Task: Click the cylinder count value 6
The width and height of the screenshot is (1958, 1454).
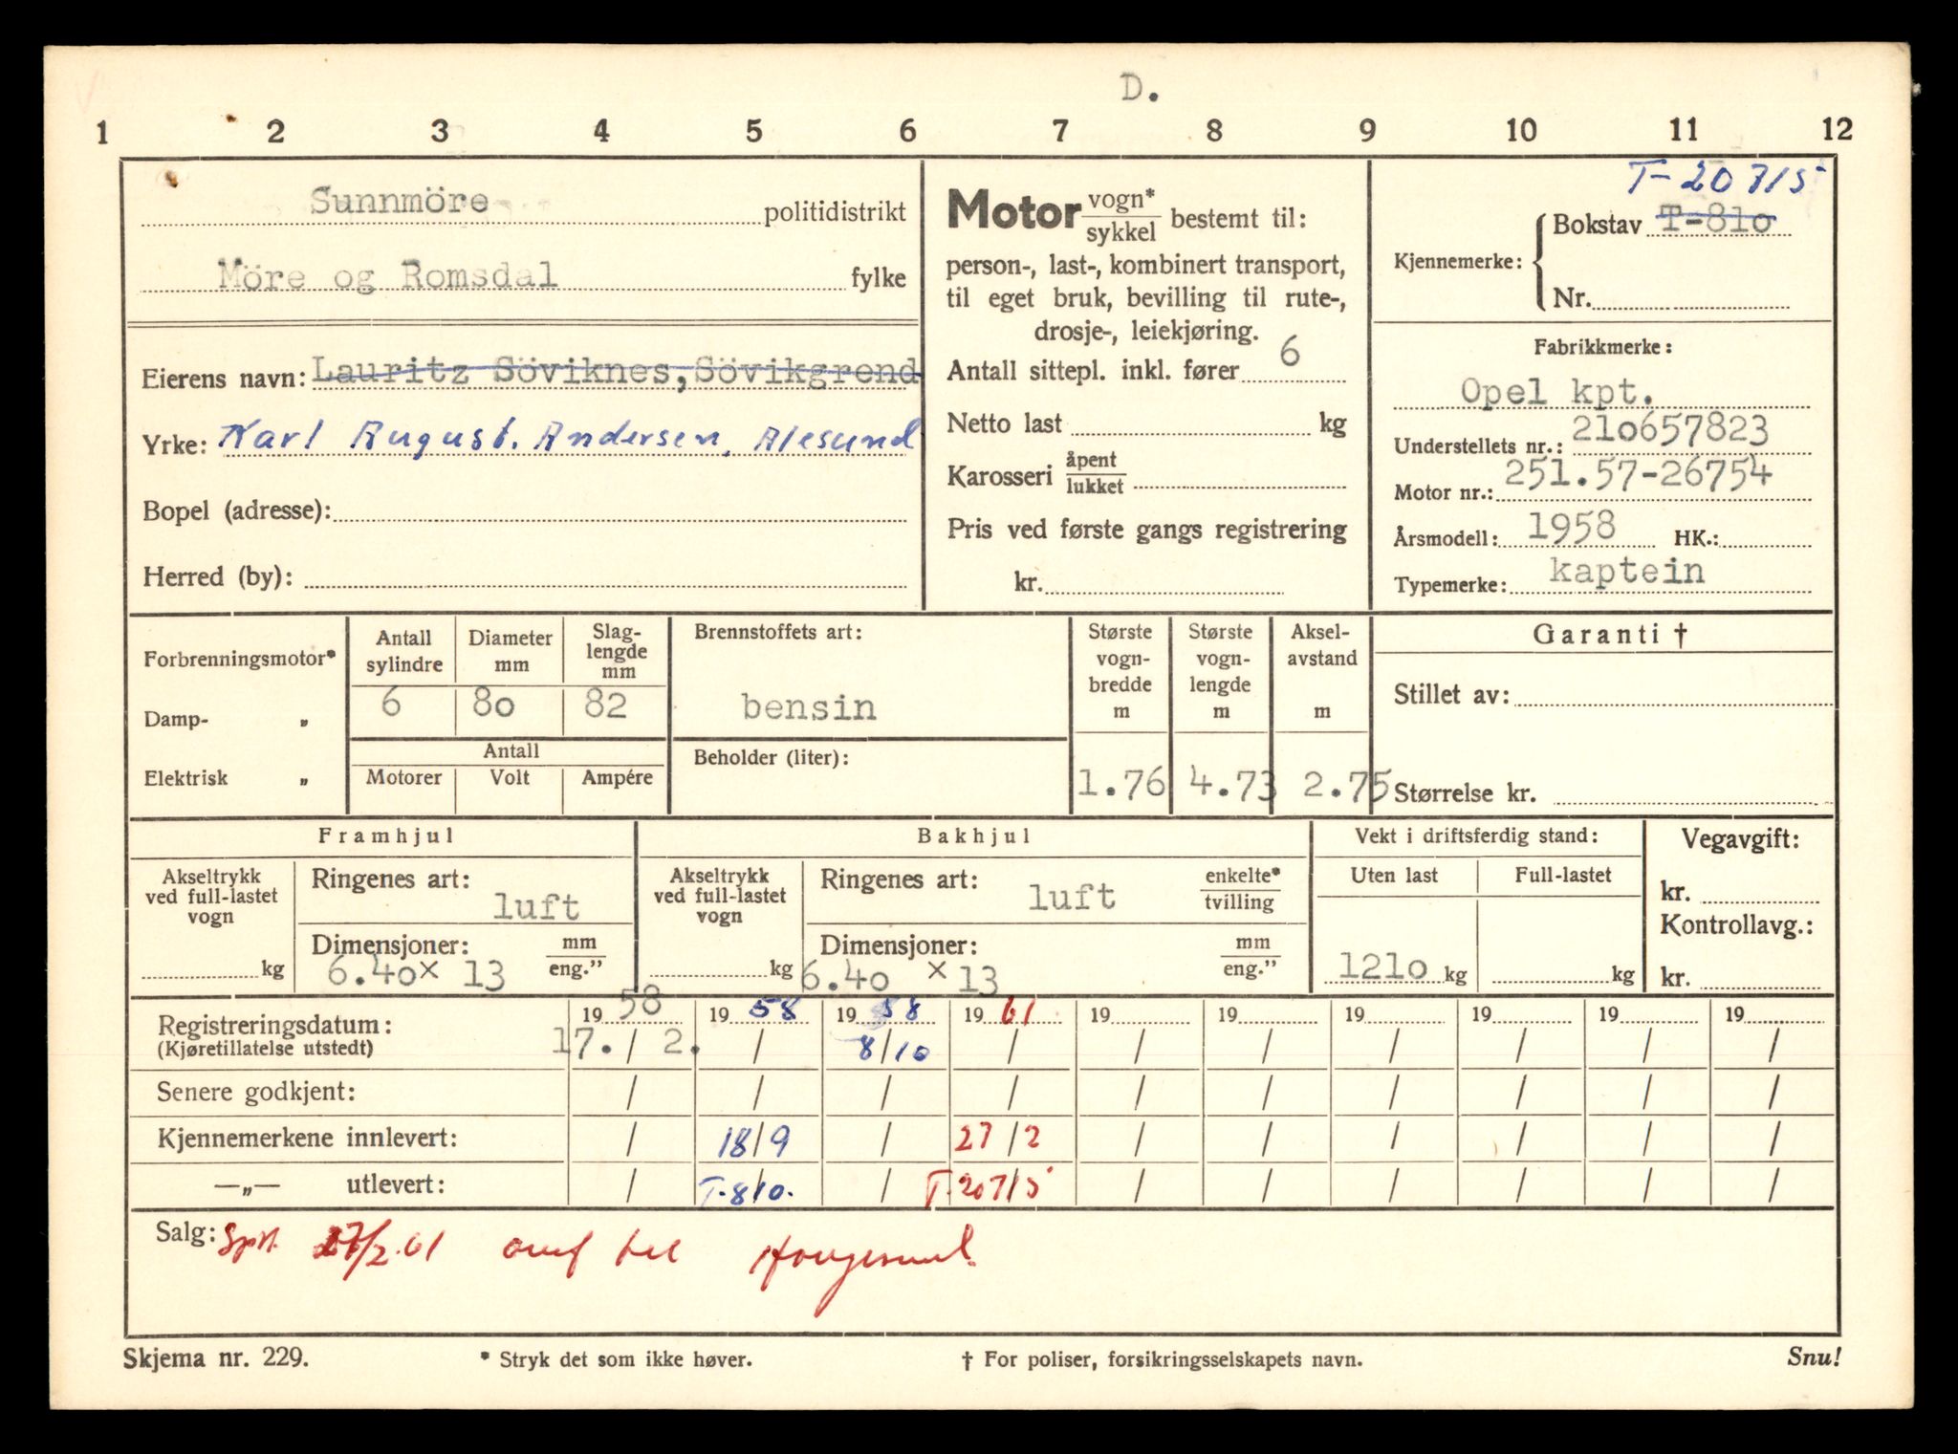Action: click(390, 705)
